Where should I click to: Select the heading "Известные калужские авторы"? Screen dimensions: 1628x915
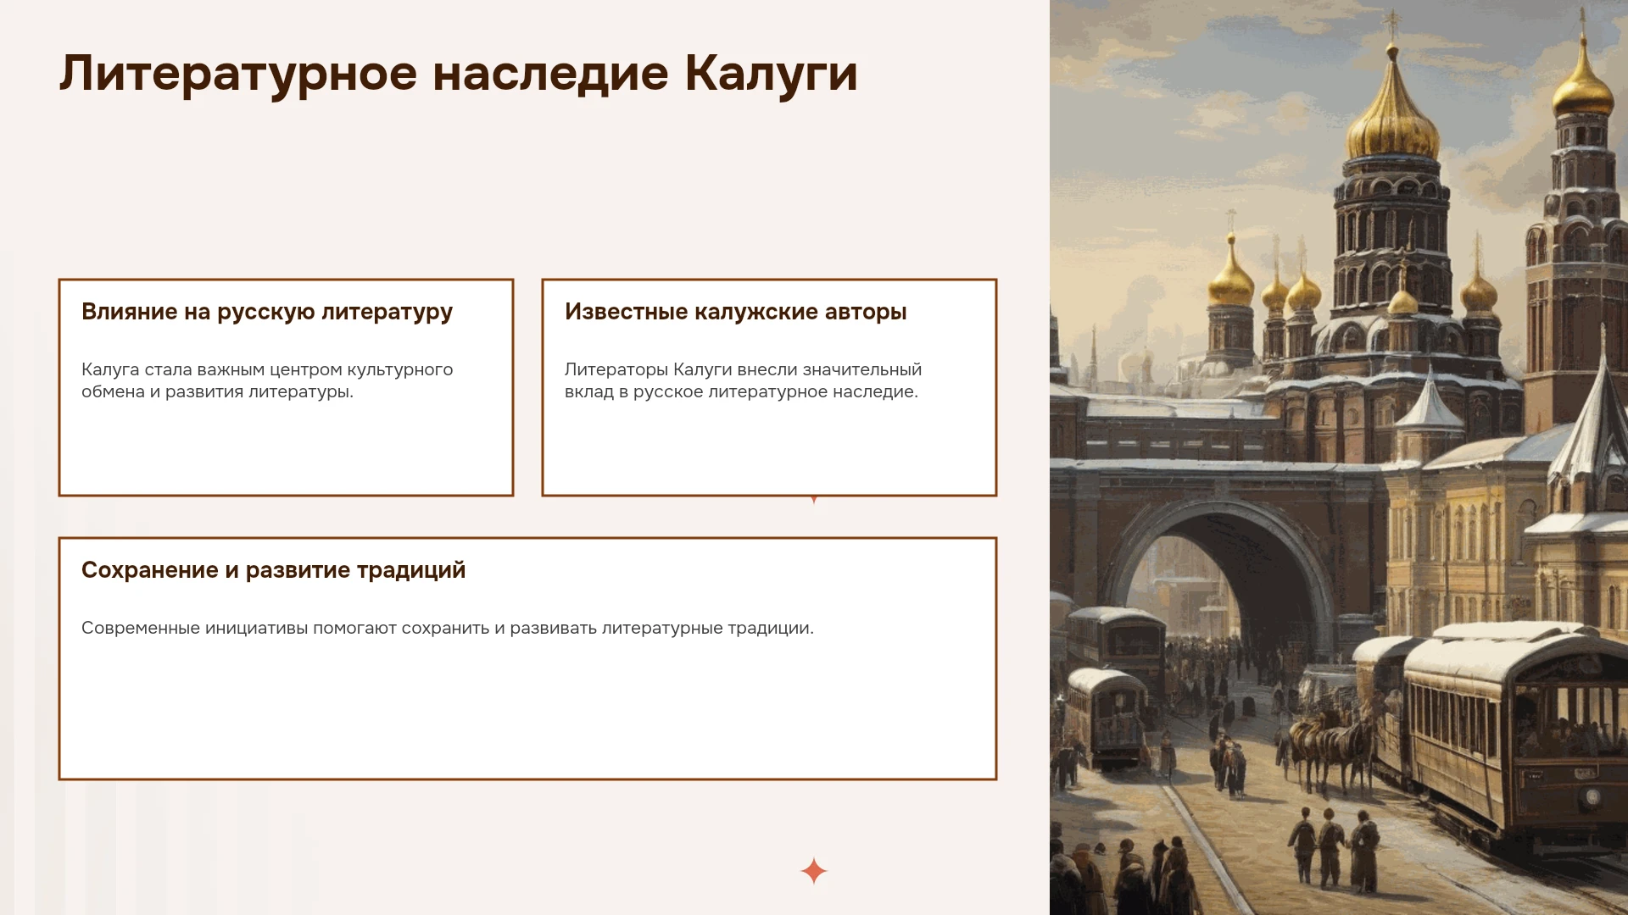(x=736, y=312)
